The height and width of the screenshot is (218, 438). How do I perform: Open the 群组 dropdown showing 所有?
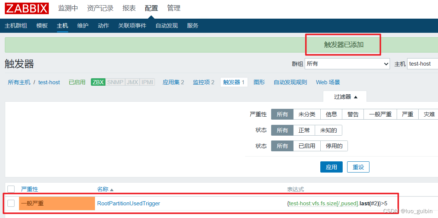pyautogui.click(x=347, y=63)
